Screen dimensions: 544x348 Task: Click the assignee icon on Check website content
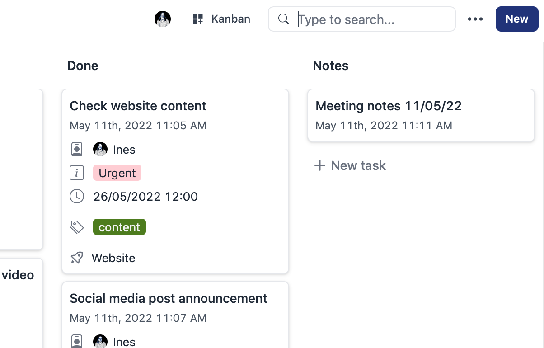pyautogui.click(x=77, y=149)
